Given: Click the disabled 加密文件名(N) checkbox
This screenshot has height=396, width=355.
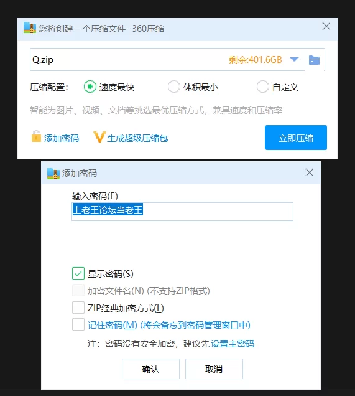Looking at the screenshot, I should (78, 290).
